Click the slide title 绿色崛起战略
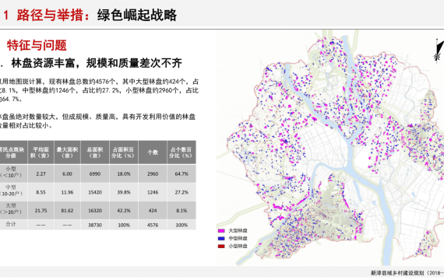Screen dimensions: 444x280 click(137, 15)
